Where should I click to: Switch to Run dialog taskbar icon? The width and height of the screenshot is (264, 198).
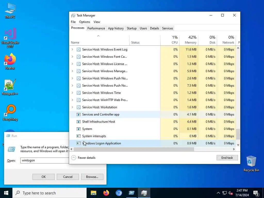[131, 193]
